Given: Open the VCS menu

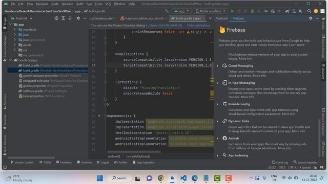Looking at the screenshot, I should (108, 4).
